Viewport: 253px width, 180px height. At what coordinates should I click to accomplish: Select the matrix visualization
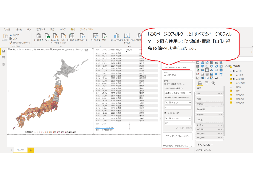tap(212, 74)
